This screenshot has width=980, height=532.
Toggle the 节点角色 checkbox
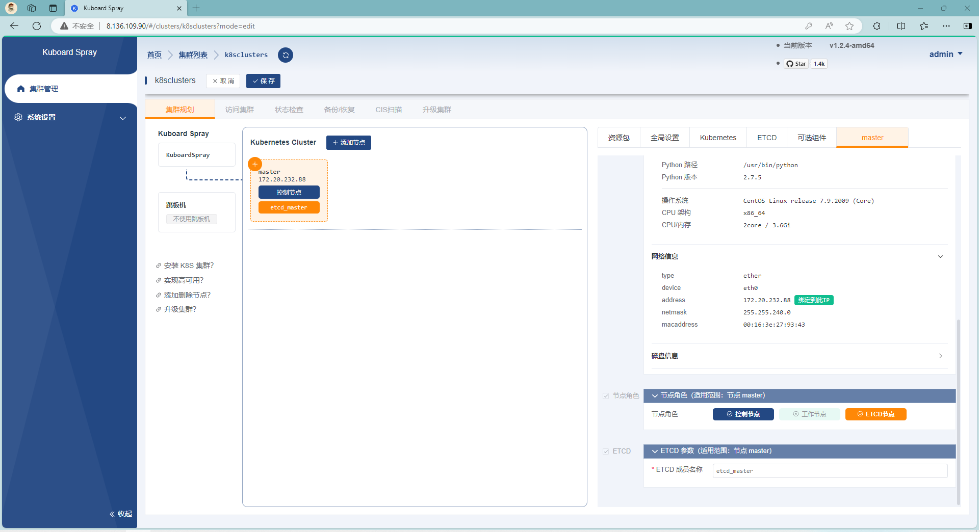pyautogui.click(x=606, y=396)
